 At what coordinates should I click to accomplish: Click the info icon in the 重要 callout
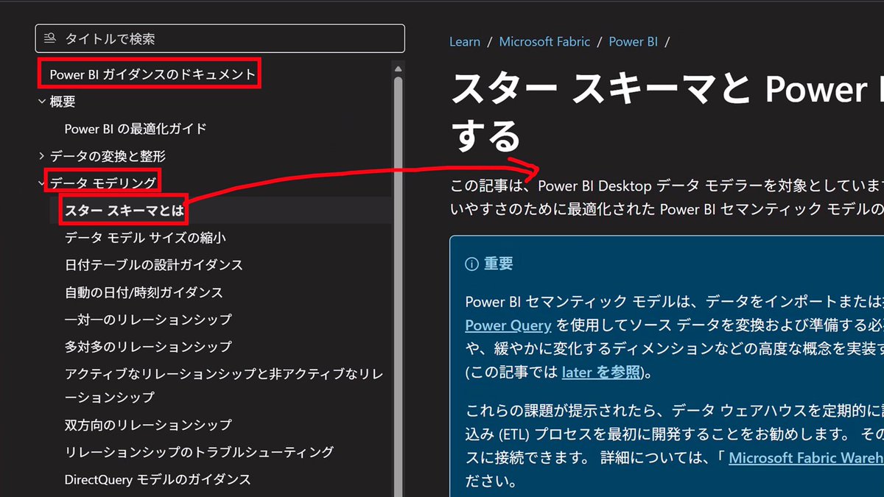coord(471,264)
